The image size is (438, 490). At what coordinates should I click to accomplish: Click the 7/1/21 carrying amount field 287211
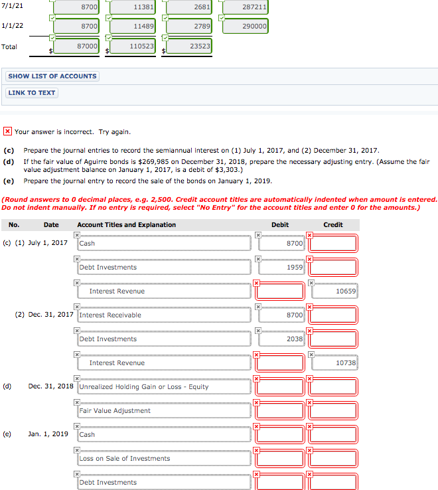(246, 7)
